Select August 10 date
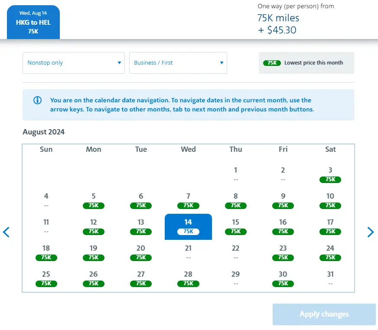This screenshot has width=378, height=330. coord(330,200)
